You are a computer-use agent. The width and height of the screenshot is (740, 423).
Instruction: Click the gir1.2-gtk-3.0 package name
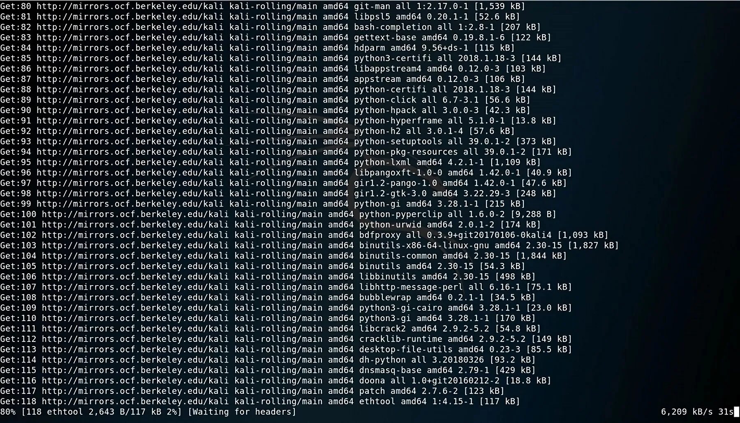pos(390,193)
